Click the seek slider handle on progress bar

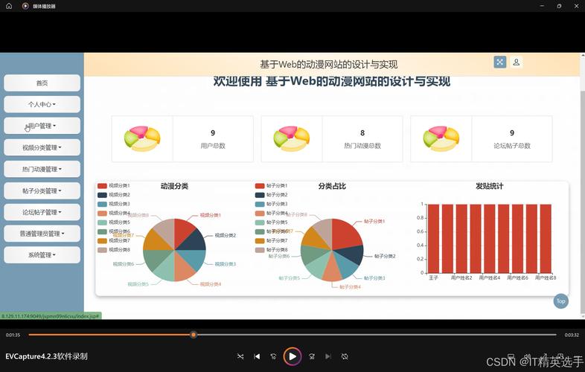(x=194, y=335)
